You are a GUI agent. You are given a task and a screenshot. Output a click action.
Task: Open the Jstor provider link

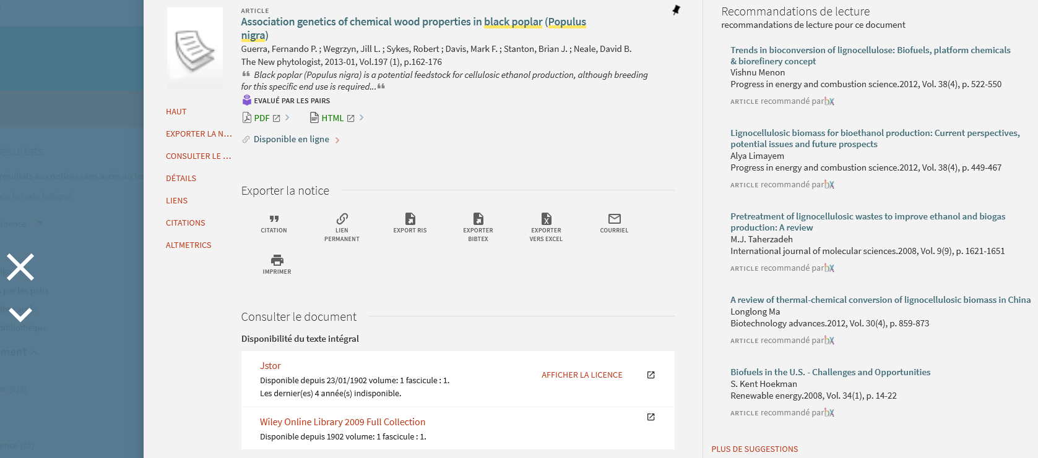[x=270, y=366]
